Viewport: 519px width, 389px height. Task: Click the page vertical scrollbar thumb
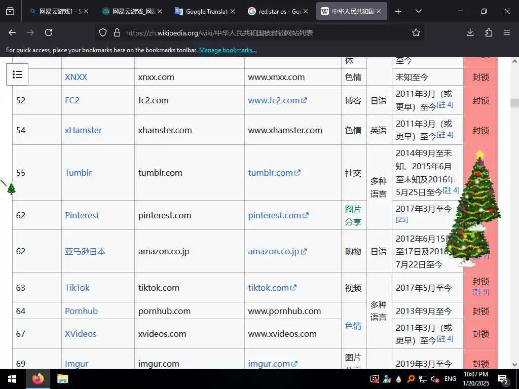tap(514, 103)
